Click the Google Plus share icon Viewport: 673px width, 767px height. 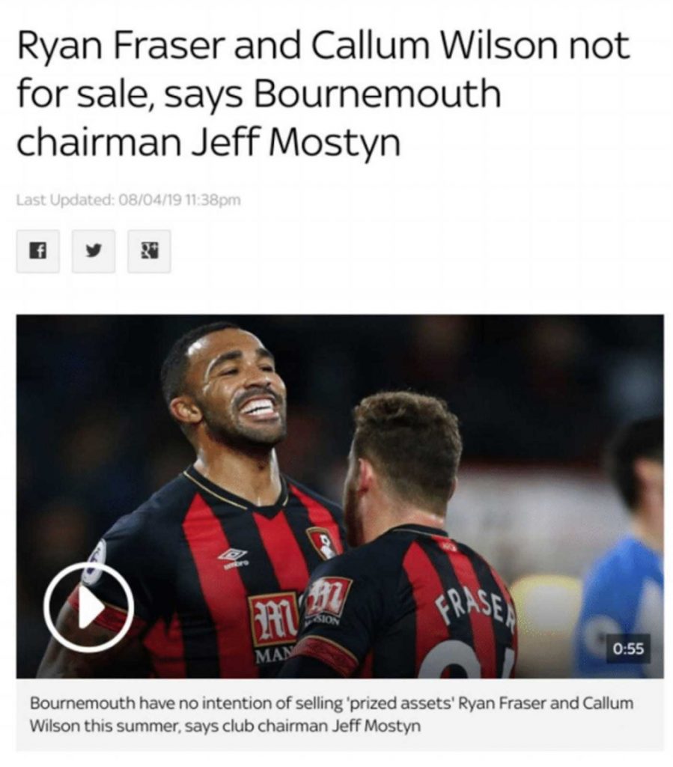tap(149, 251)
